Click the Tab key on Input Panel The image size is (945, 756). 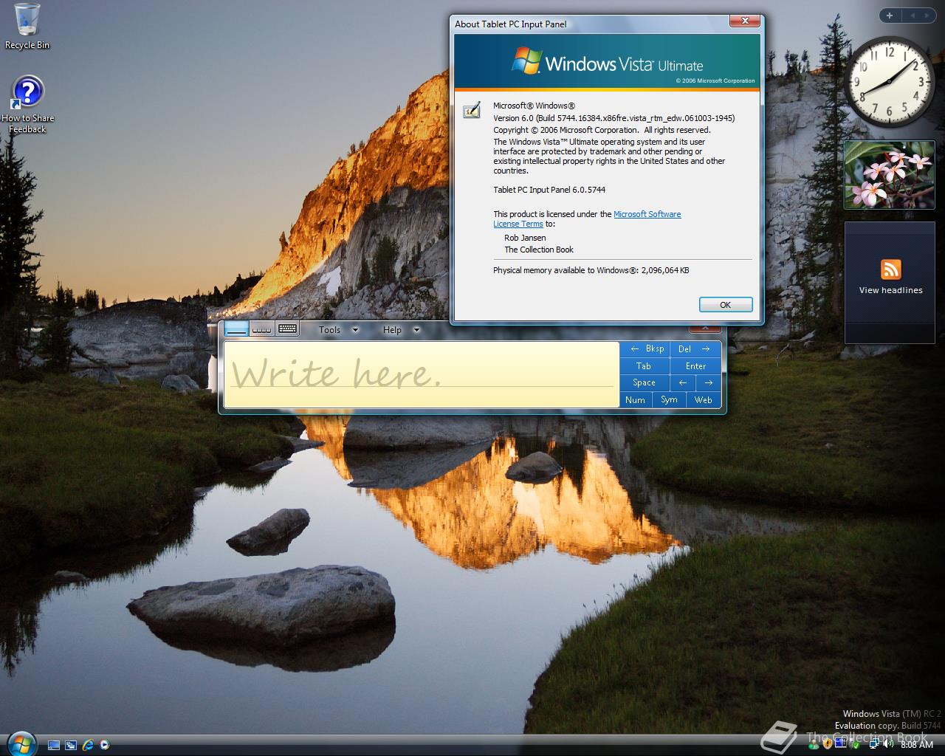coord(645,365)
